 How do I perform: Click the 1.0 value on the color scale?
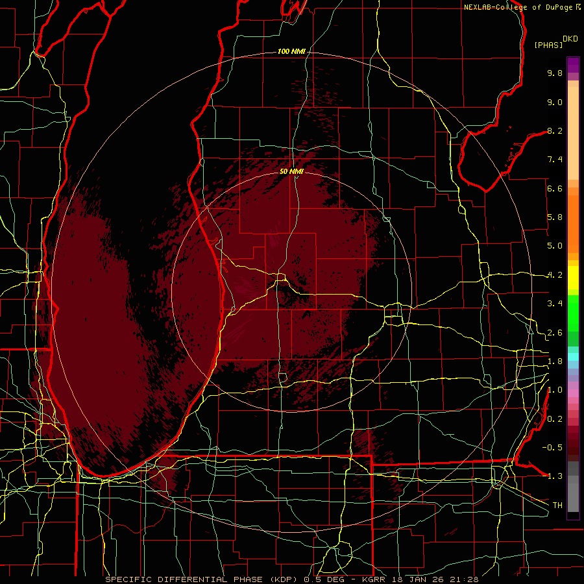click(555, 390)
